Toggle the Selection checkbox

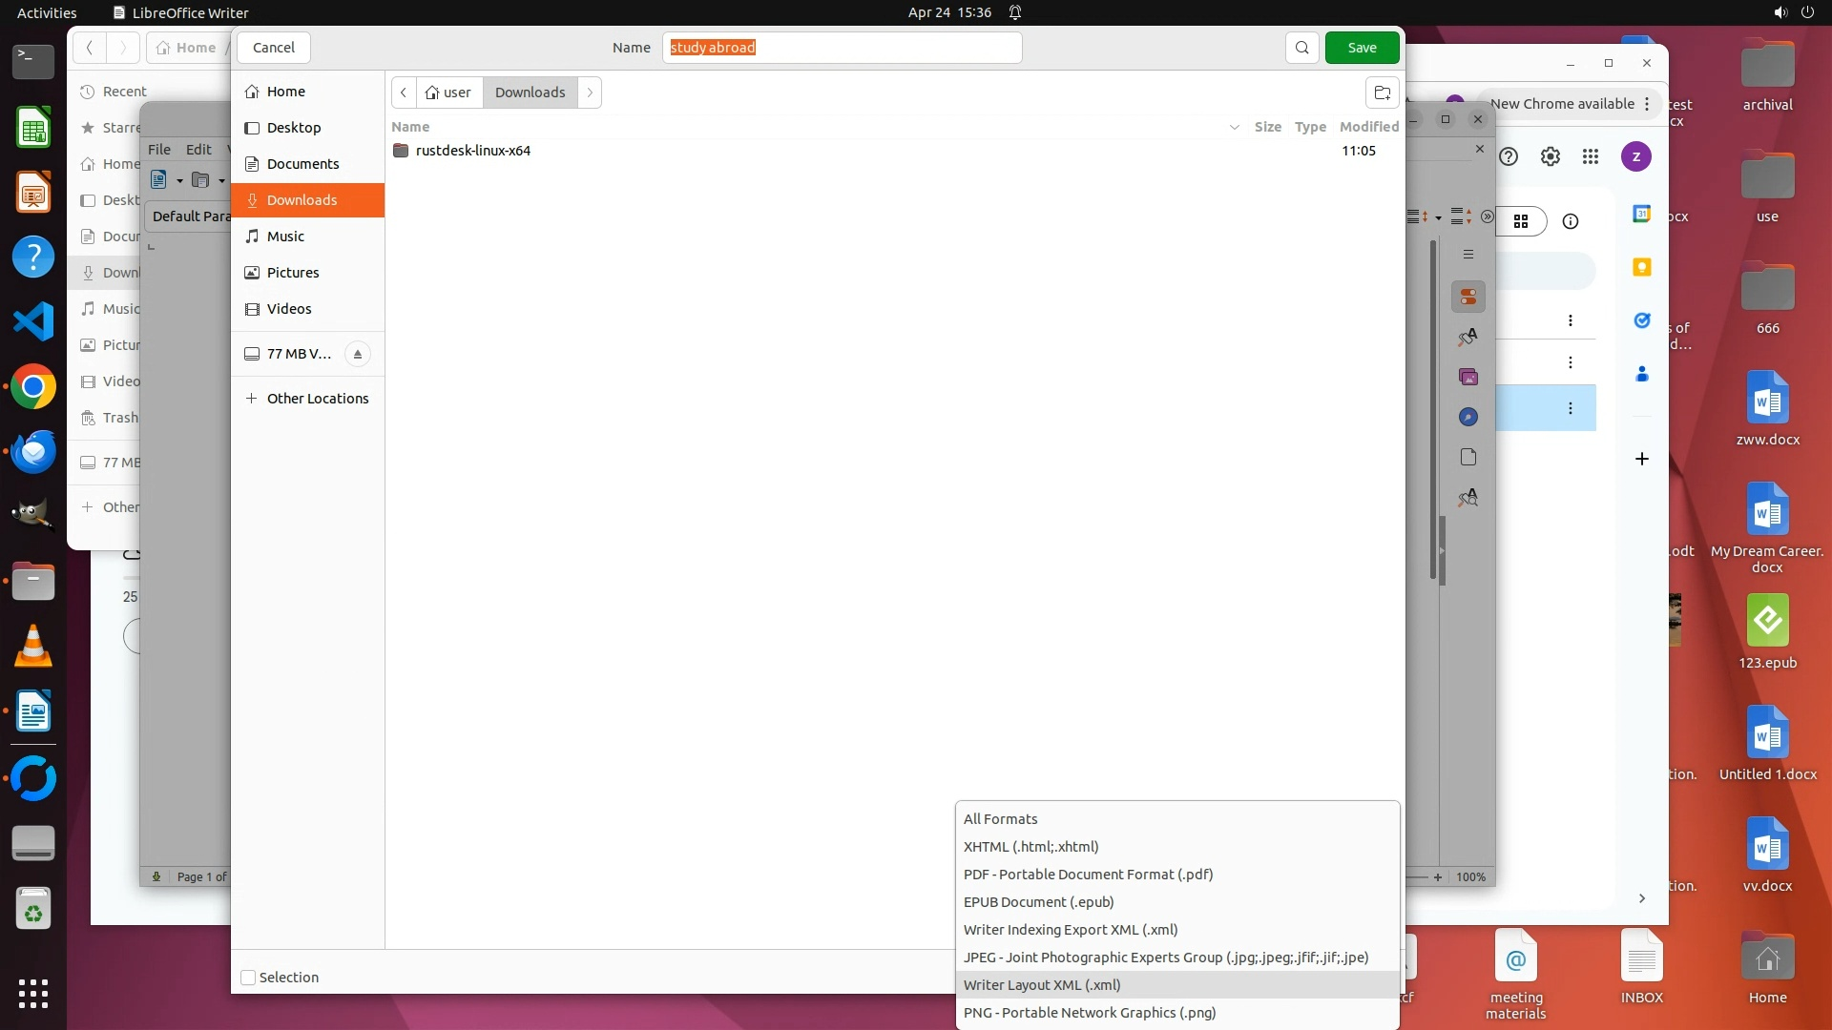[248, 978]
